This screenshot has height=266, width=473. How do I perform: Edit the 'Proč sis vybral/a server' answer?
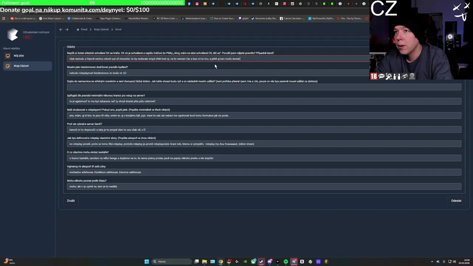[x=264, y=130]
